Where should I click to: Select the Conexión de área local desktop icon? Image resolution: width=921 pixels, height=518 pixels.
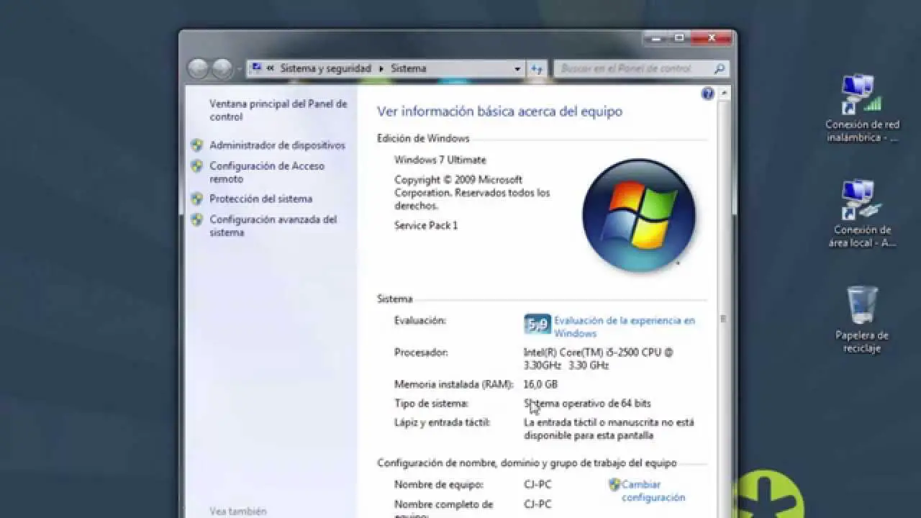click(861, 214)
